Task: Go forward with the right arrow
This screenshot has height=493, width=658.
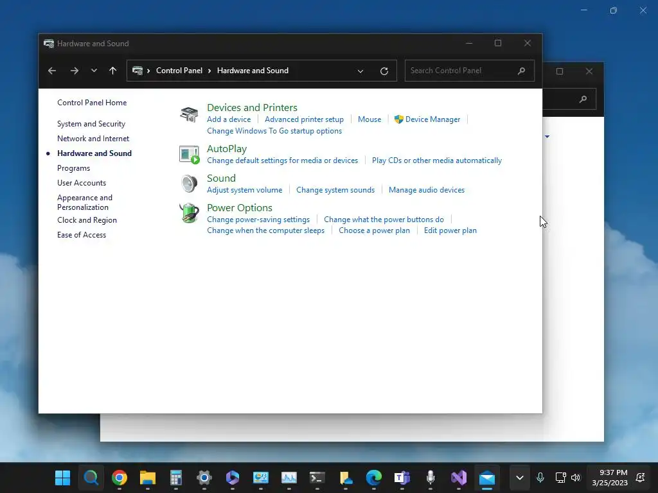Action: 75,71
